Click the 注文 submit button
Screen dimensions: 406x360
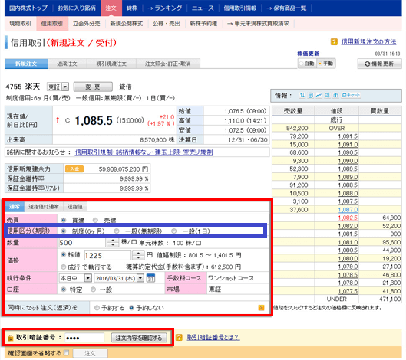[90, 353]
